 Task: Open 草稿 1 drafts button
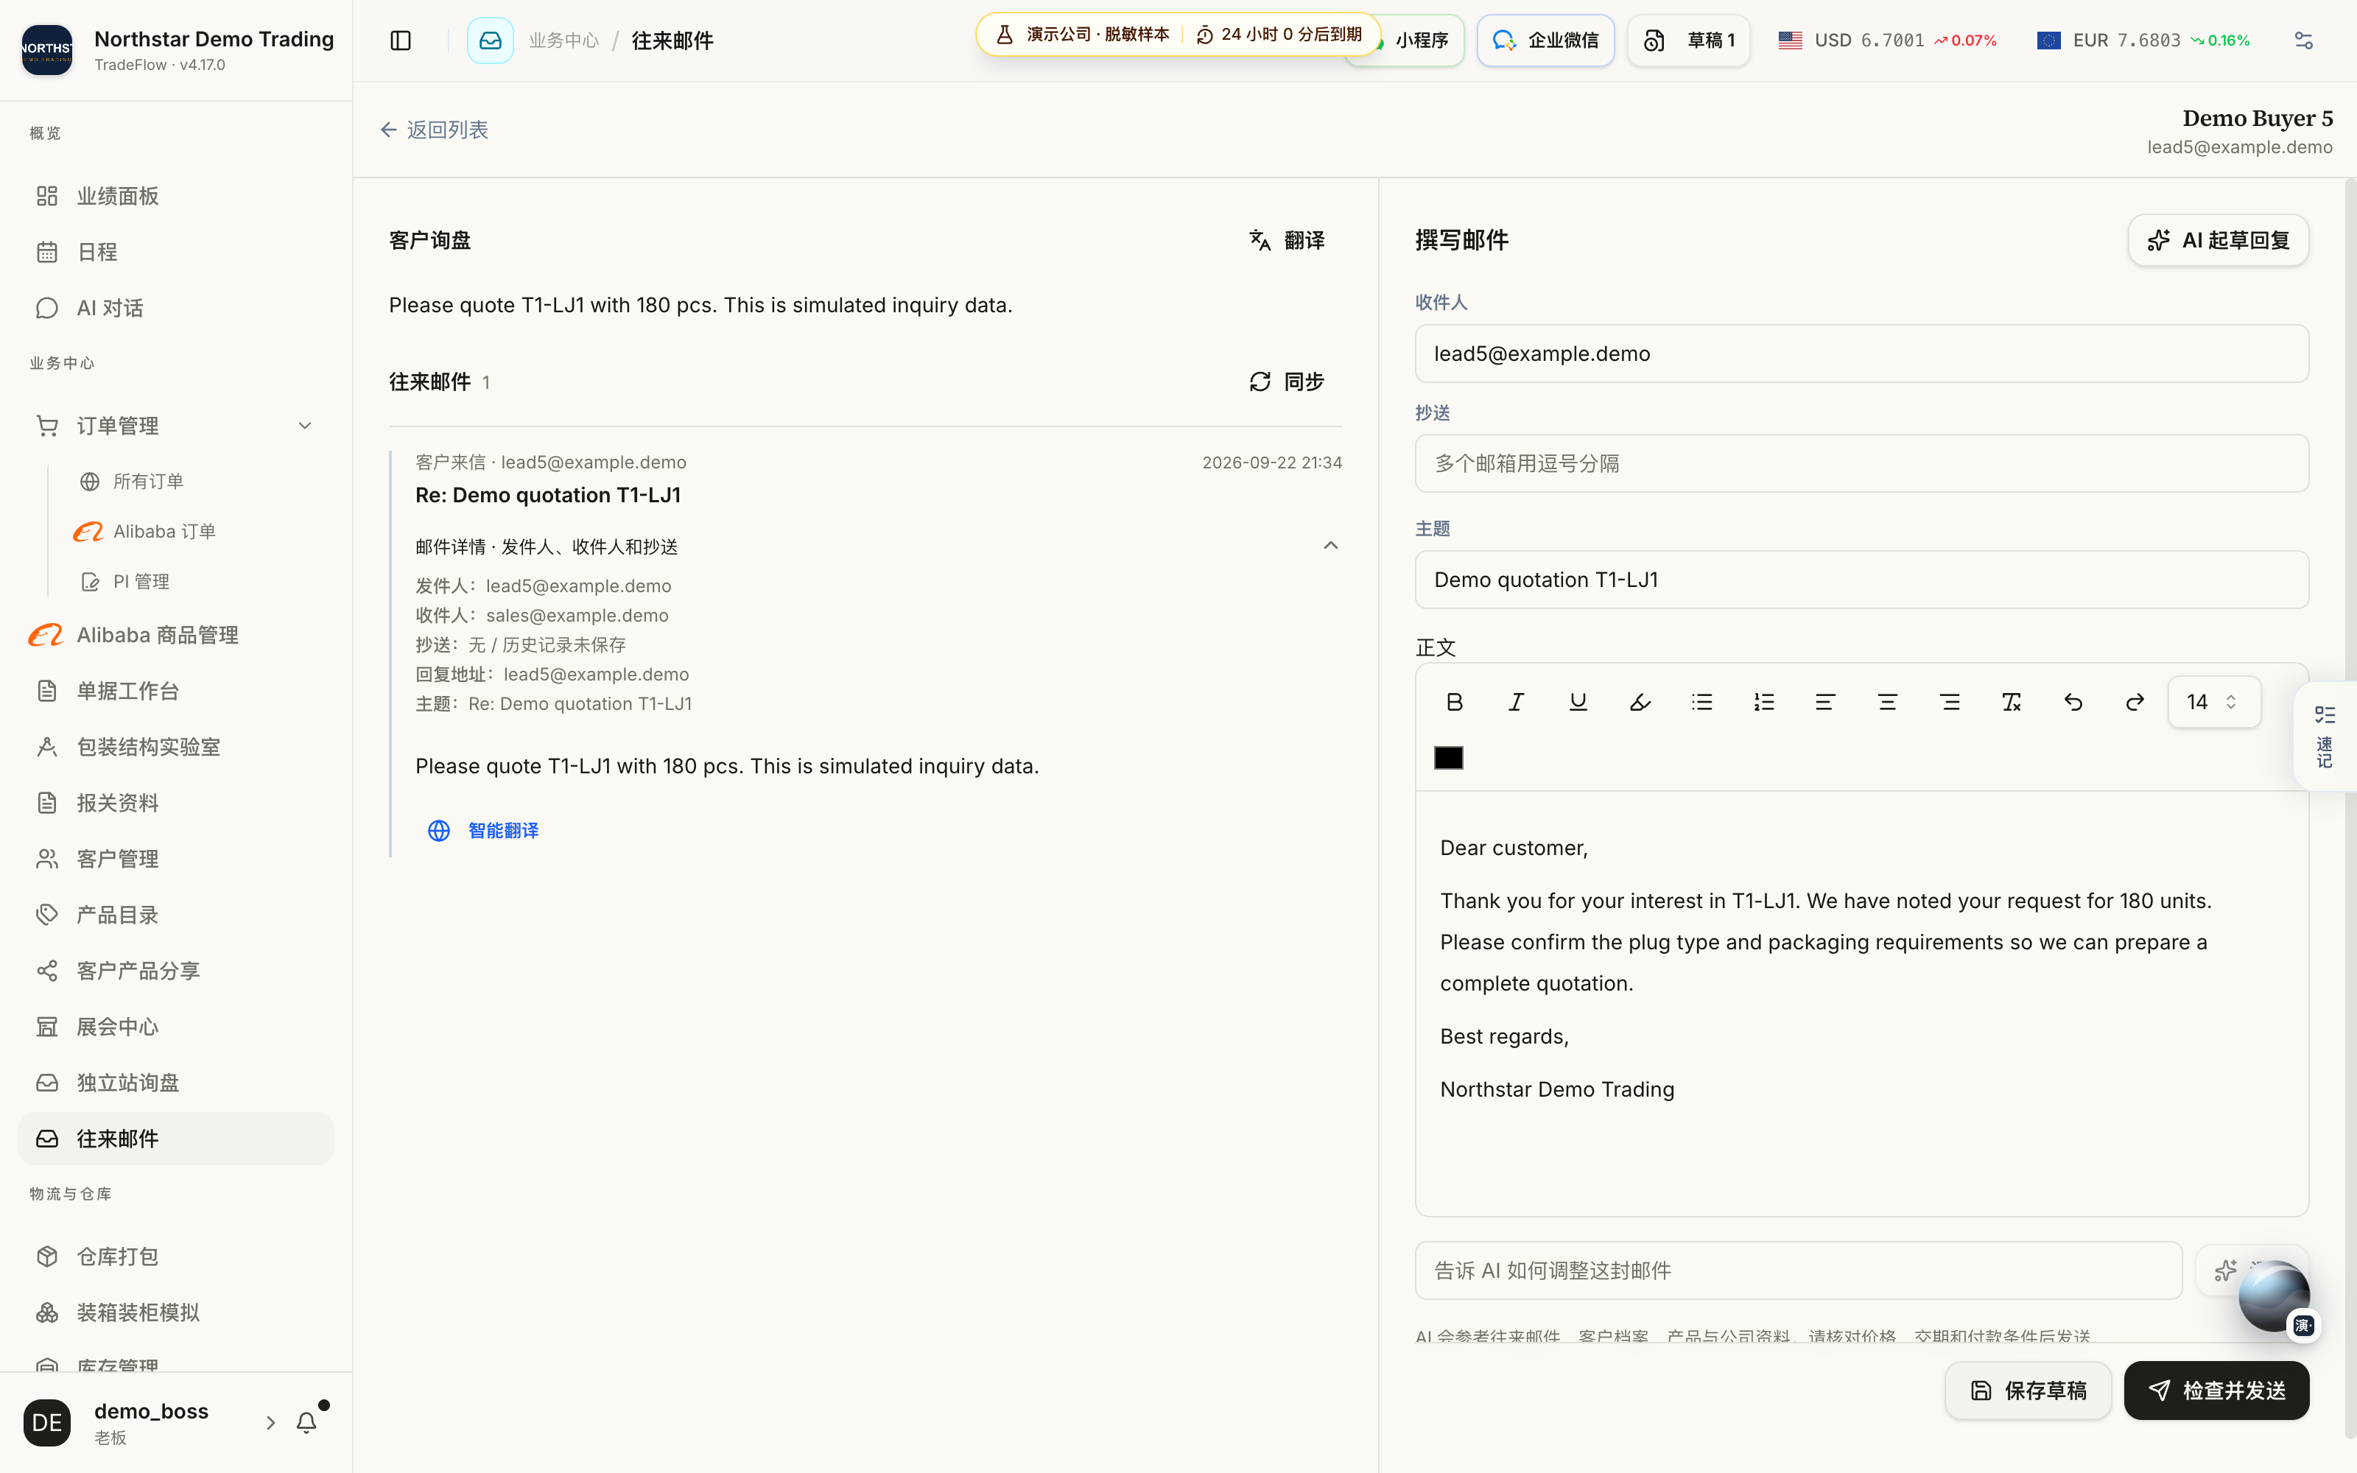(1688, 40)
